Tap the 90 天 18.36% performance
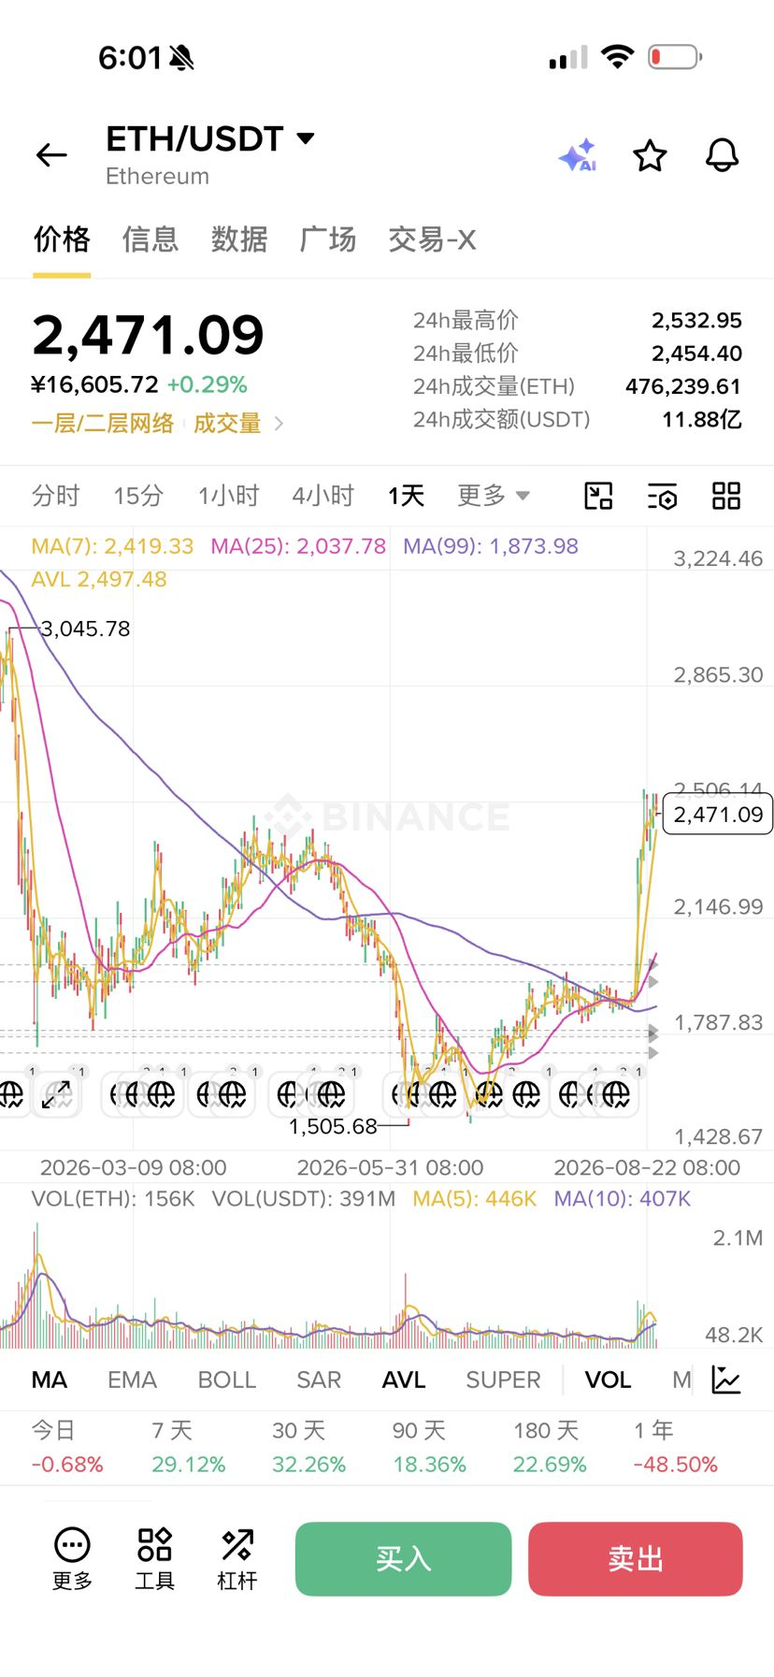The image size is (774, 1677). click(429, 1447)
